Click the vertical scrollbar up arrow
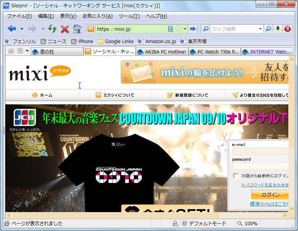Viewport: 298px width, 231px height. pos(291,59)
